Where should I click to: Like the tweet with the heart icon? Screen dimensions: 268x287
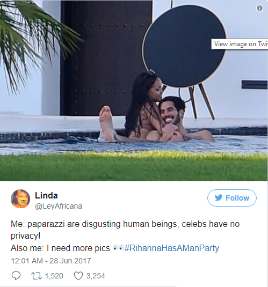click(x=78, y=276)
